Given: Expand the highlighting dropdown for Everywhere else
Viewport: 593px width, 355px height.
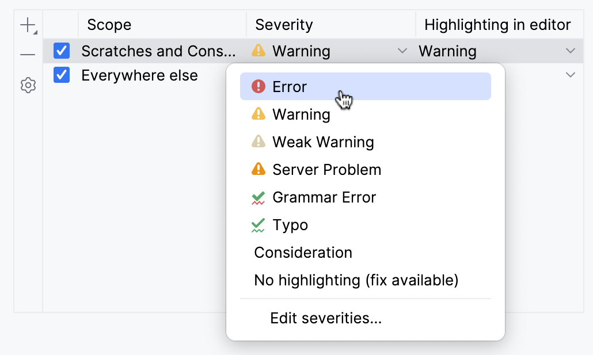Looking at the screenshot, I should 570,75.
